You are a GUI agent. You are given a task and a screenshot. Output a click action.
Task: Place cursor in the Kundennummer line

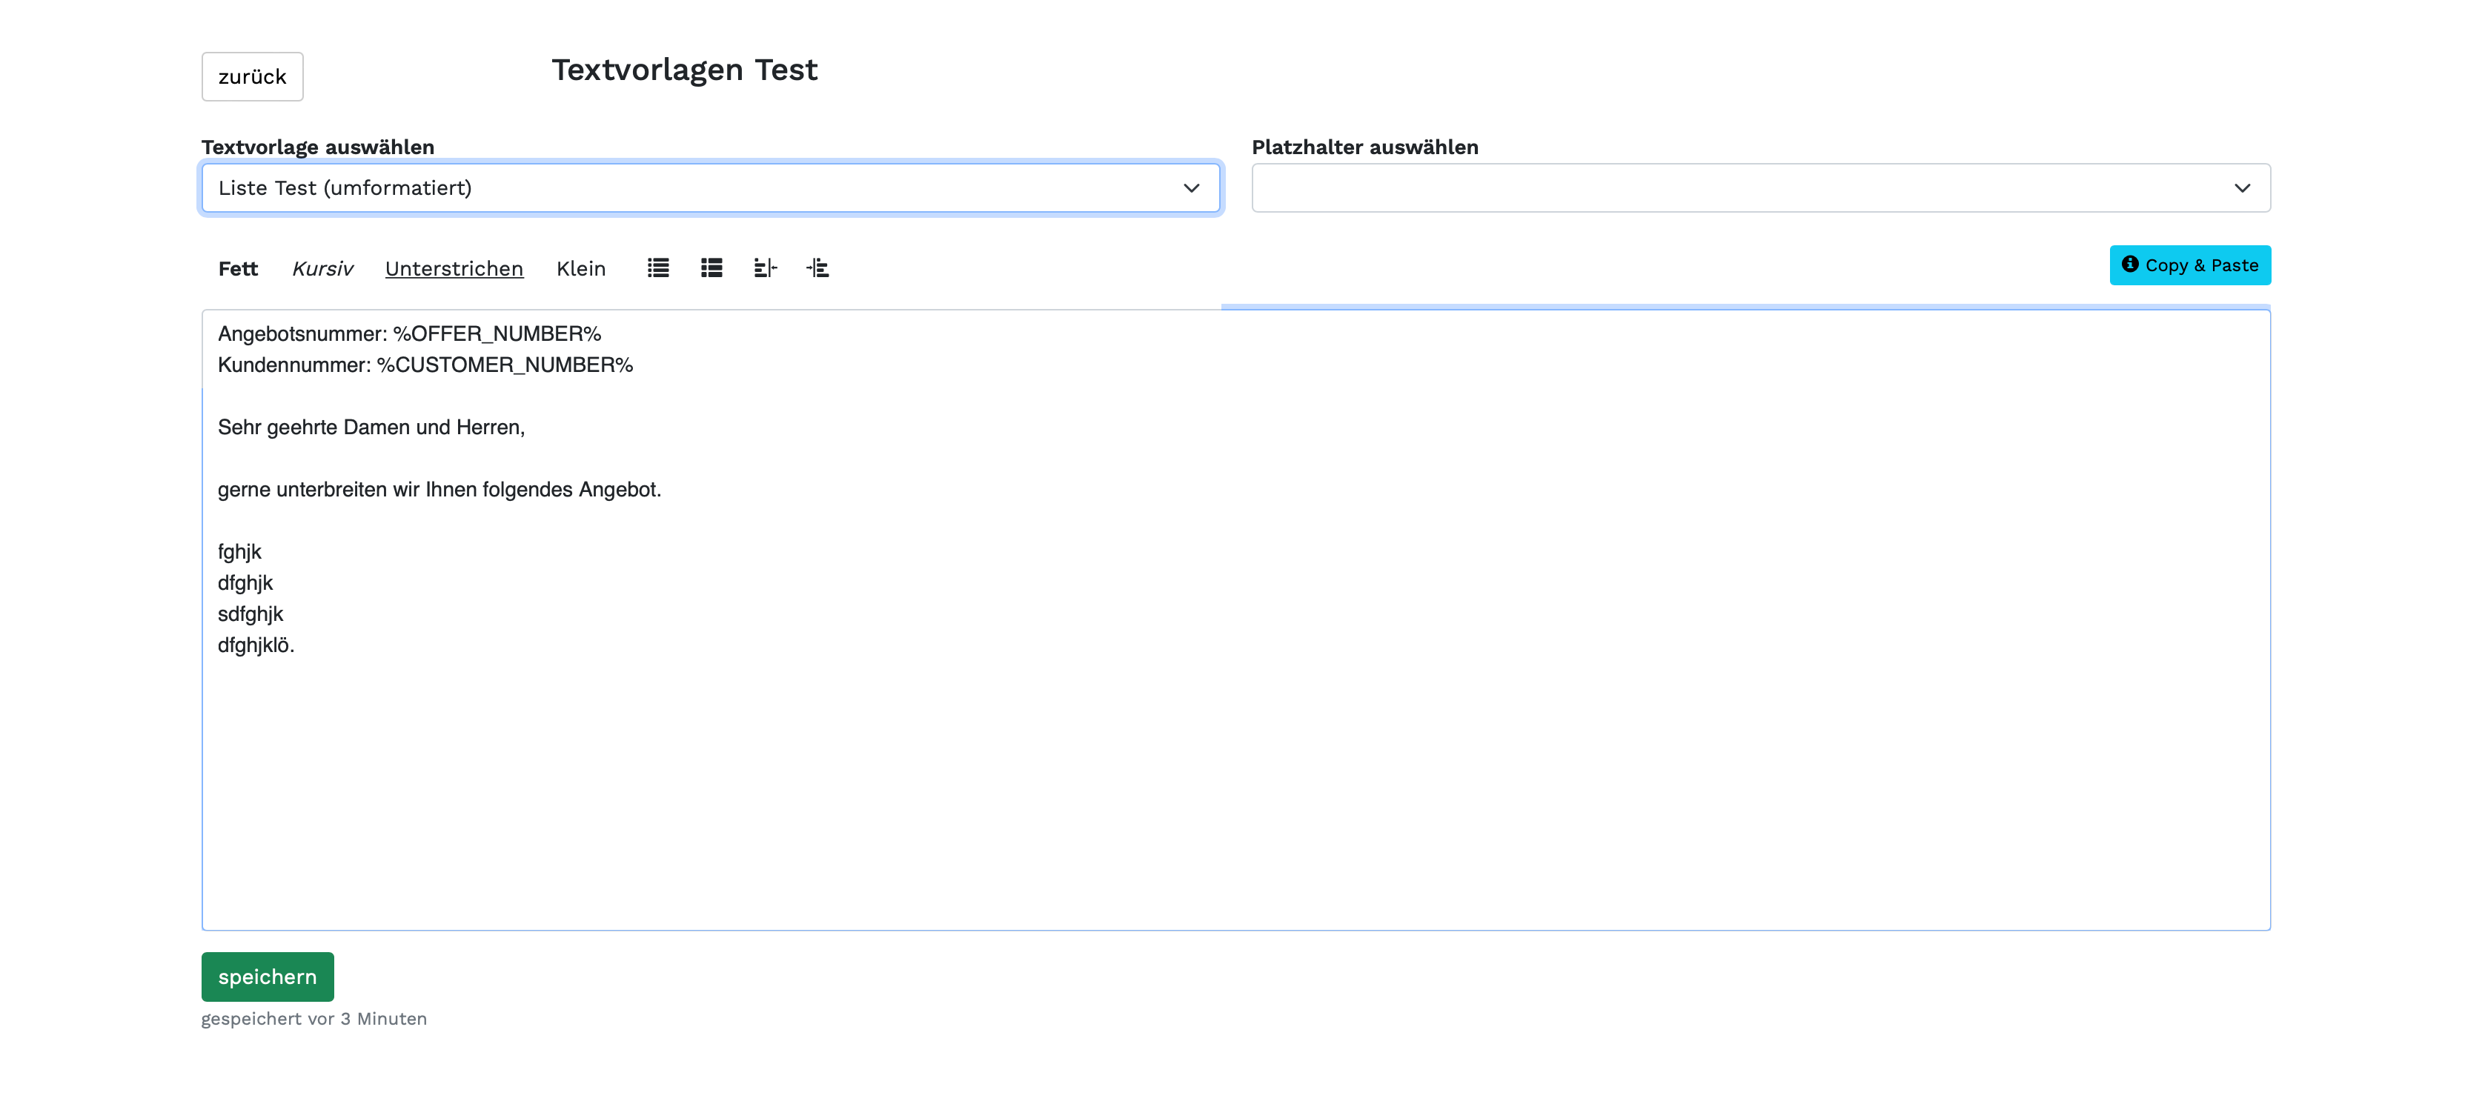click(x=425, y=365)
